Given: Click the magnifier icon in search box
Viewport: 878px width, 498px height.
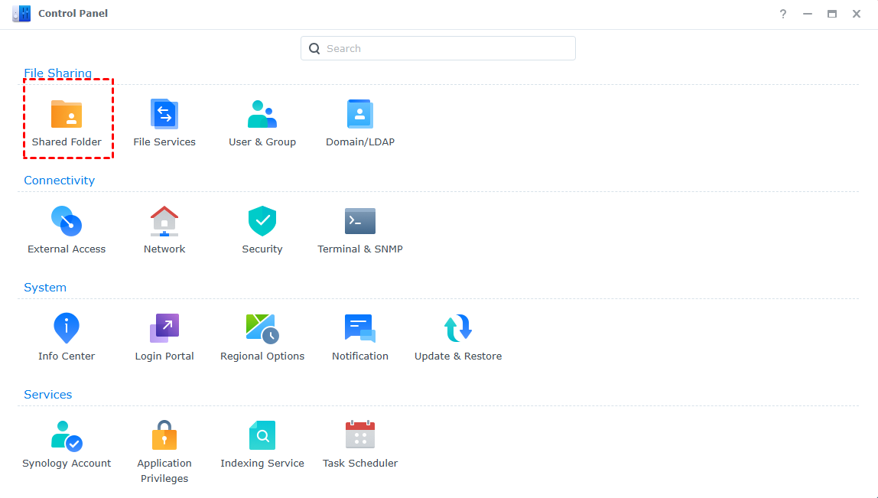Looking at the screenshot, I should (314, 49).
